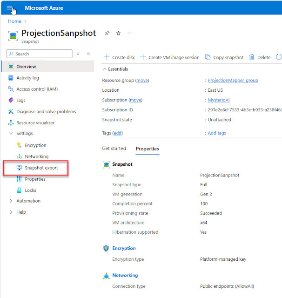
Task: Collapse the Settings group
Action: tap(11, 134)
